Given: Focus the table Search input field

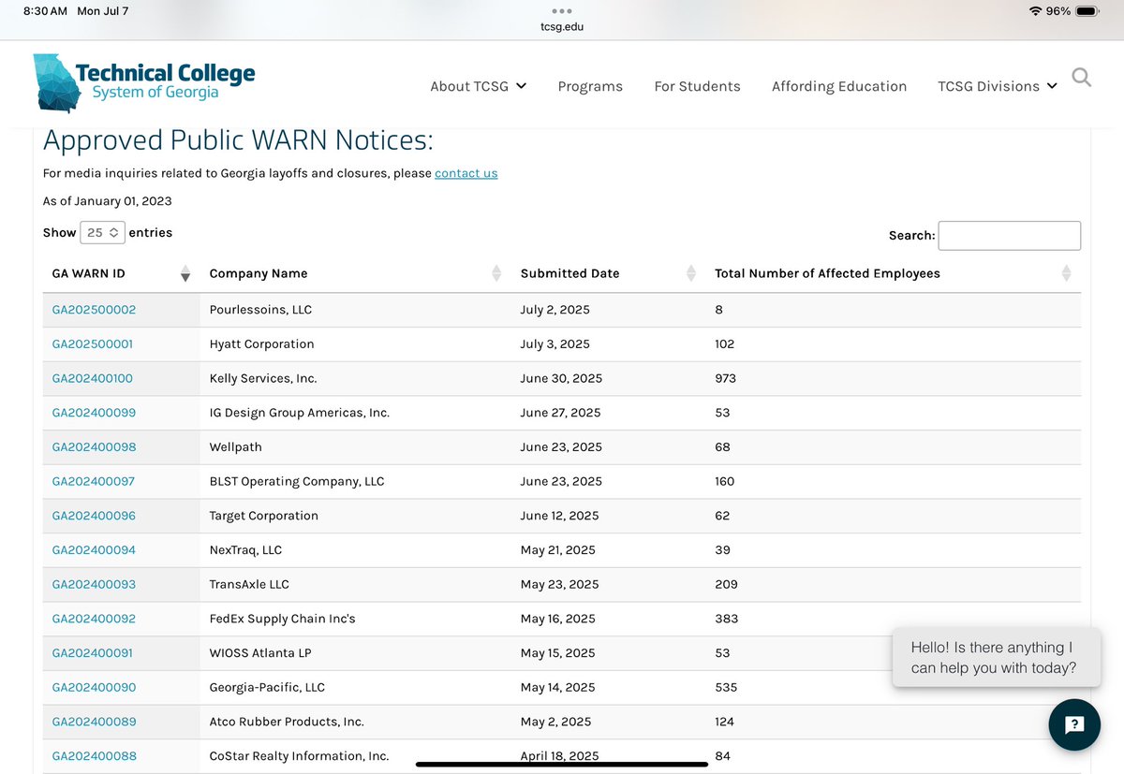Looking at the screenshot, I should pos(1009,236).
